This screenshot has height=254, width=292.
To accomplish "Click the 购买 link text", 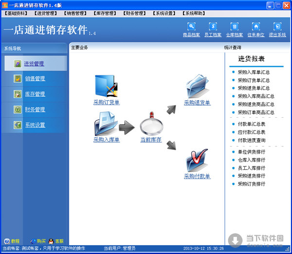I will pos(41,241).
